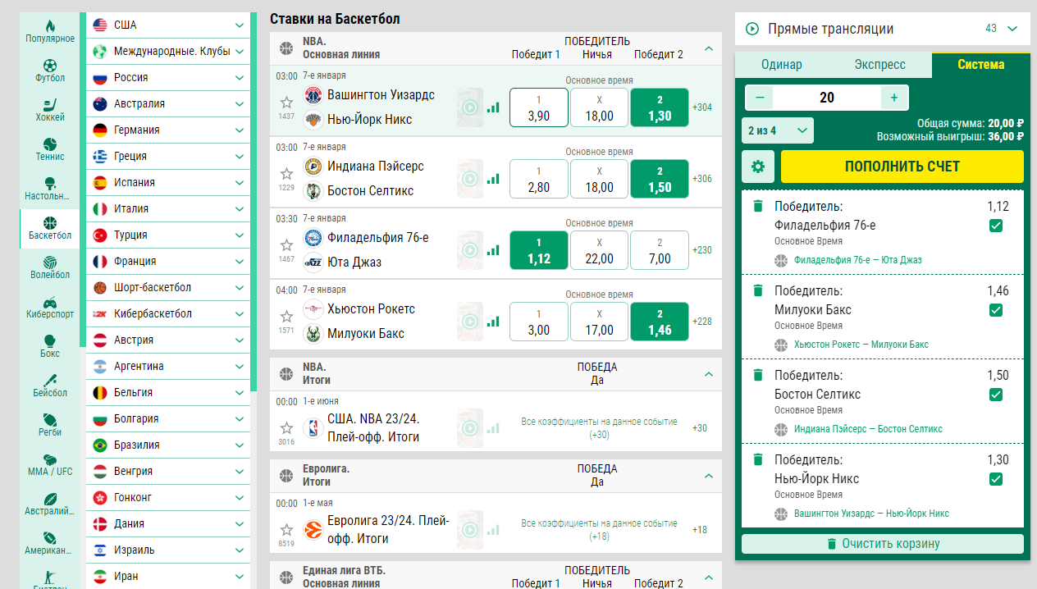
Task: Open bet slip settings gear
Action: point(758,167)
